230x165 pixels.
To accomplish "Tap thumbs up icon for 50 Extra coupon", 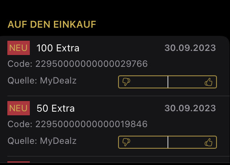I will [208, 142].
